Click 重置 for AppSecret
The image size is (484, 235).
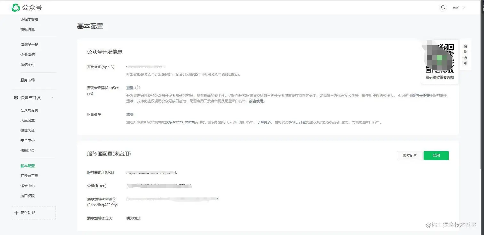click(130, 88)
